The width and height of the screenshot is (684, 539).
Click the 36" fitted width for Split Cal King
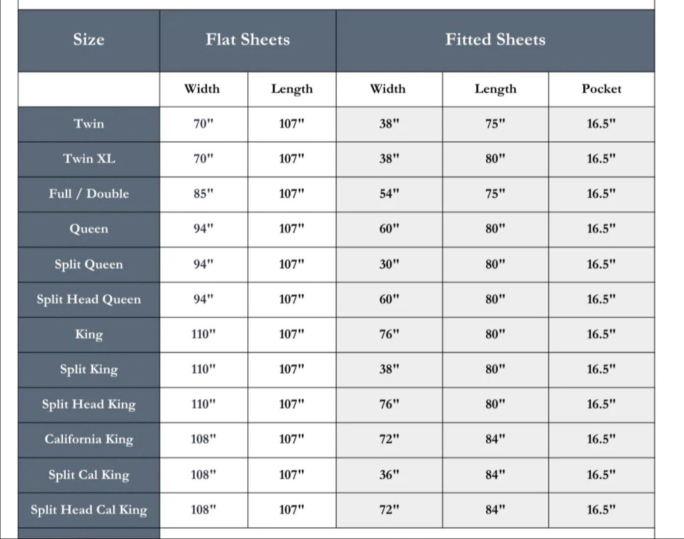tap(389, 475)
